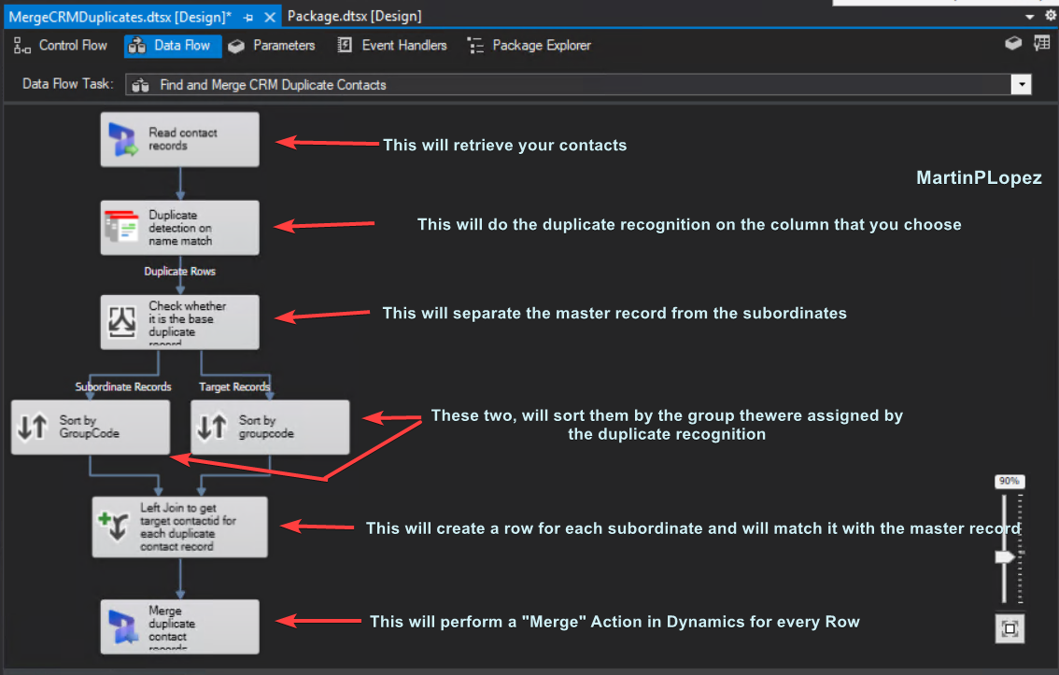This screenshot has height=675, width=1059.
Task: Switch to the Control Flow tab
Action: 62,45
